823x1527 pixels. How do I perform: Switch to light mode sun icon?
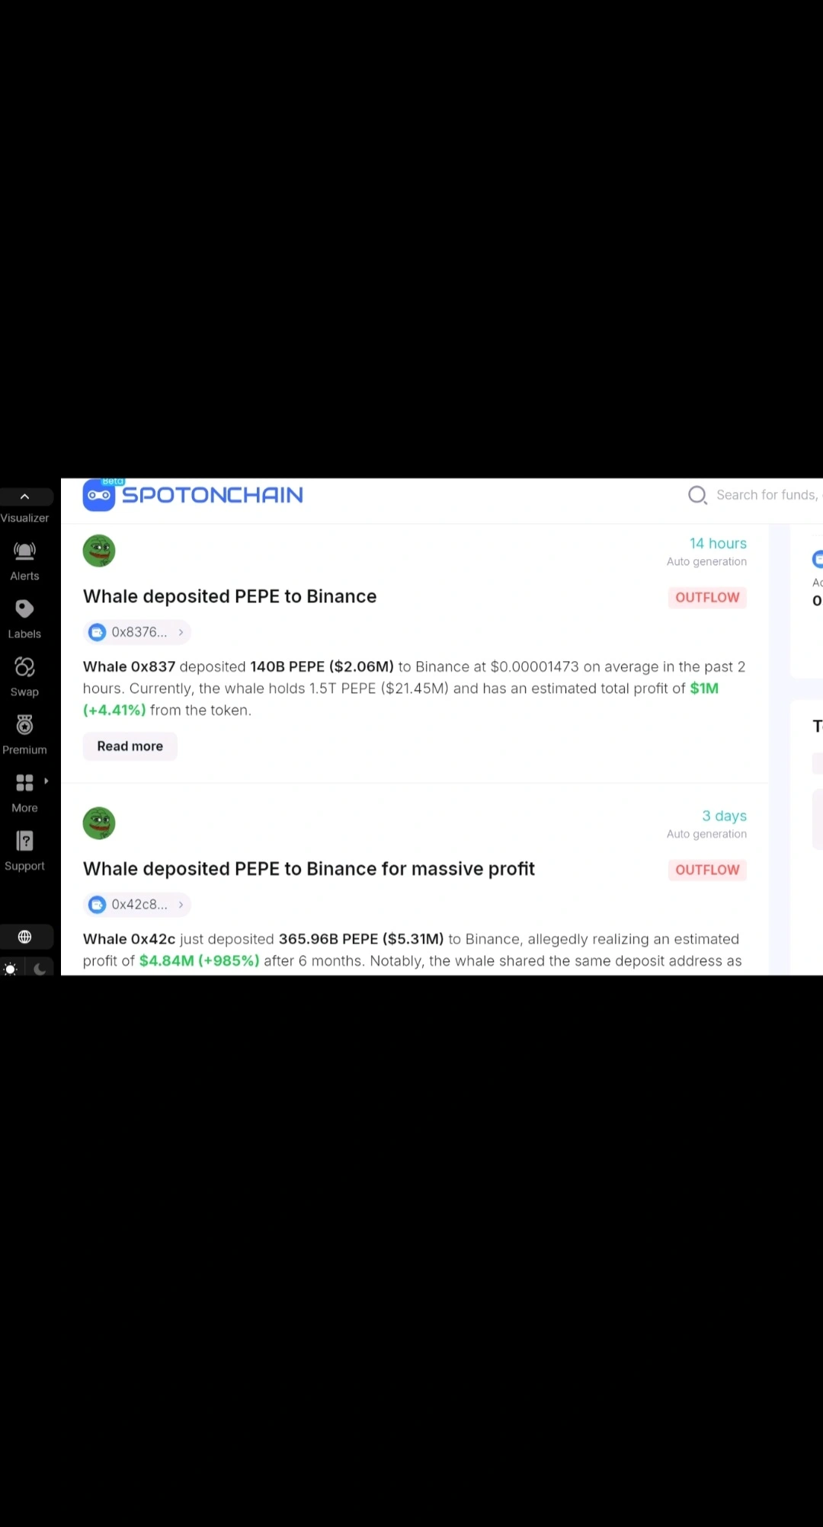10,969
